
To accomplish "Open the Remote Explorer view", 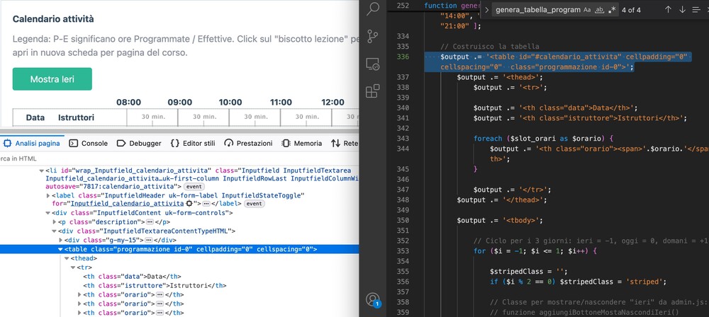I will click(373, 64).
